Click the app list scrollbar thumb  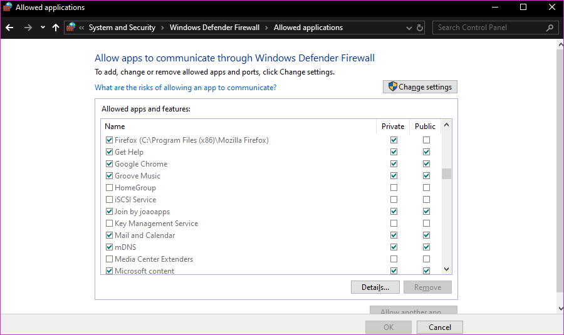[x=446, y=173]
